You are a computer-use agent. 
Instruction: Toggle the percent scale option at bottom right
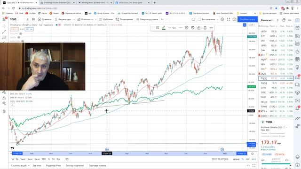pos(243,159)
